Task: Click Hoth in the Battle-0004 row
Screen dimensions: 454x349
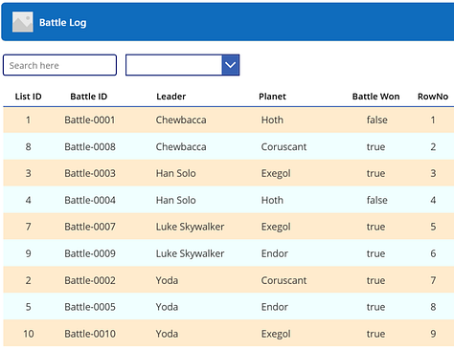Action: pos(272,200)
